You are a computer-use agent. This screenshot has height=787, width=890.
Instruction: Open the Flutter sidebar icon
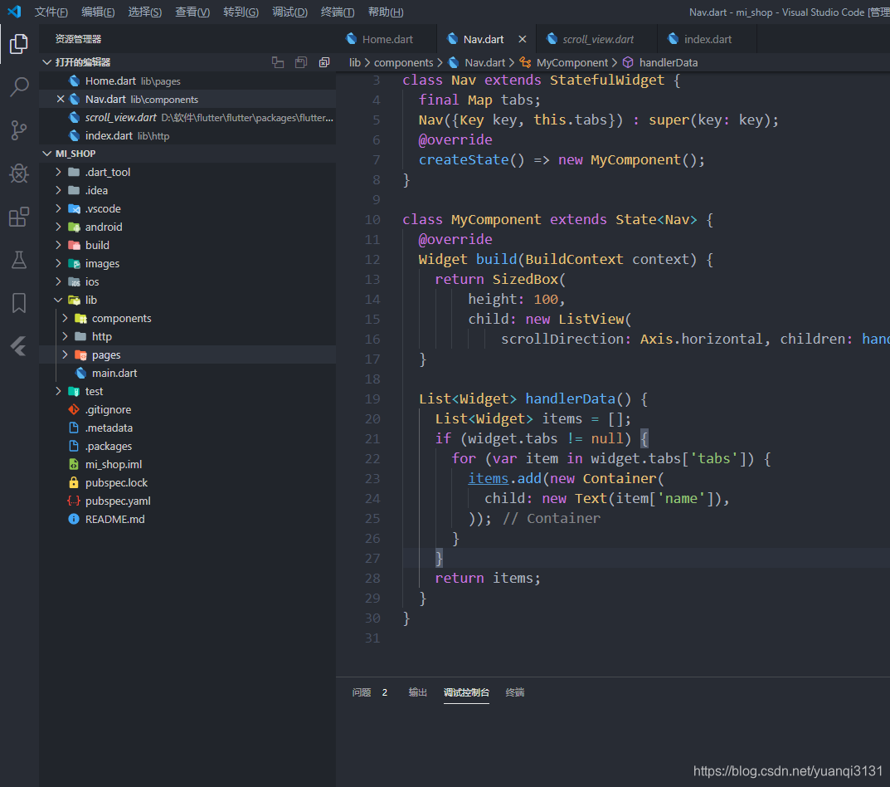(19, 346)
